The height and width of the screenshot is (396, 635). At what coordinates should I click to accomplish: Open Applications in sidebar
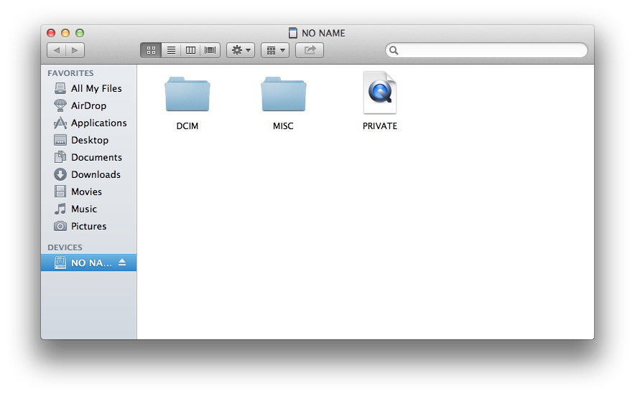point(88,123)
